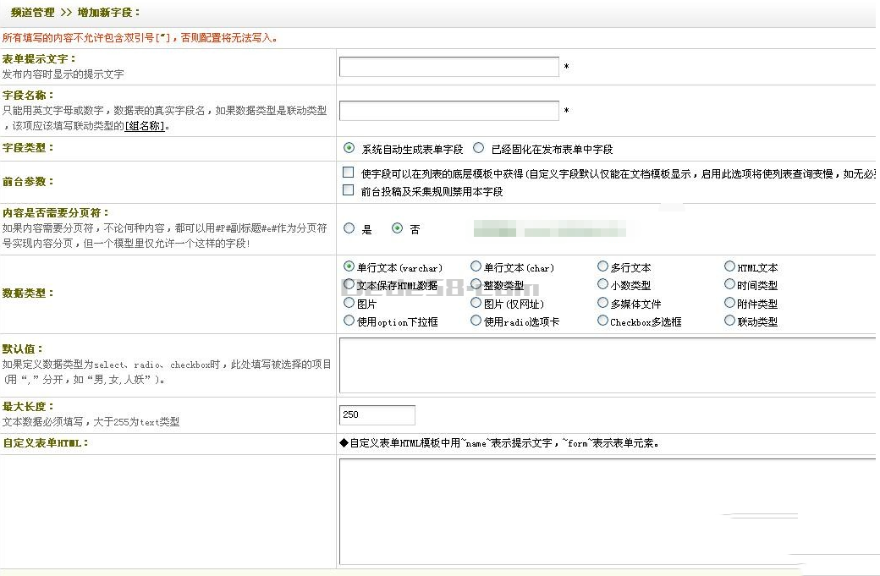Focus the 自定义表单HTML text area
Viewport: 880px width, 576px height.
pyautogui.click(x=607, y=511)
